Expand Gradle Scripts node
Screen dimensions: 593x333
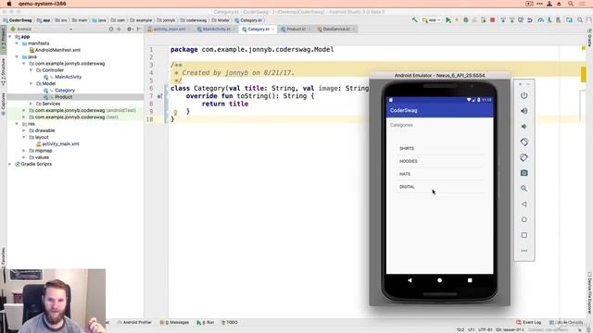[x=10, y=165]
